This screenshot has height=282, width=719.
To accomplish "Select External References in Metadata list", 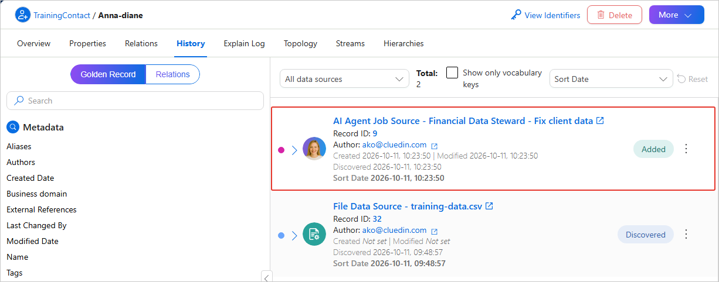I will [41, 209].
